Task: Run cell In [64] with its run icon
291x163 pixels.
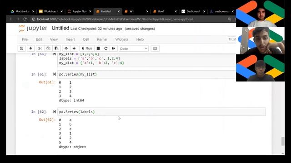Action: coord(55,54)
